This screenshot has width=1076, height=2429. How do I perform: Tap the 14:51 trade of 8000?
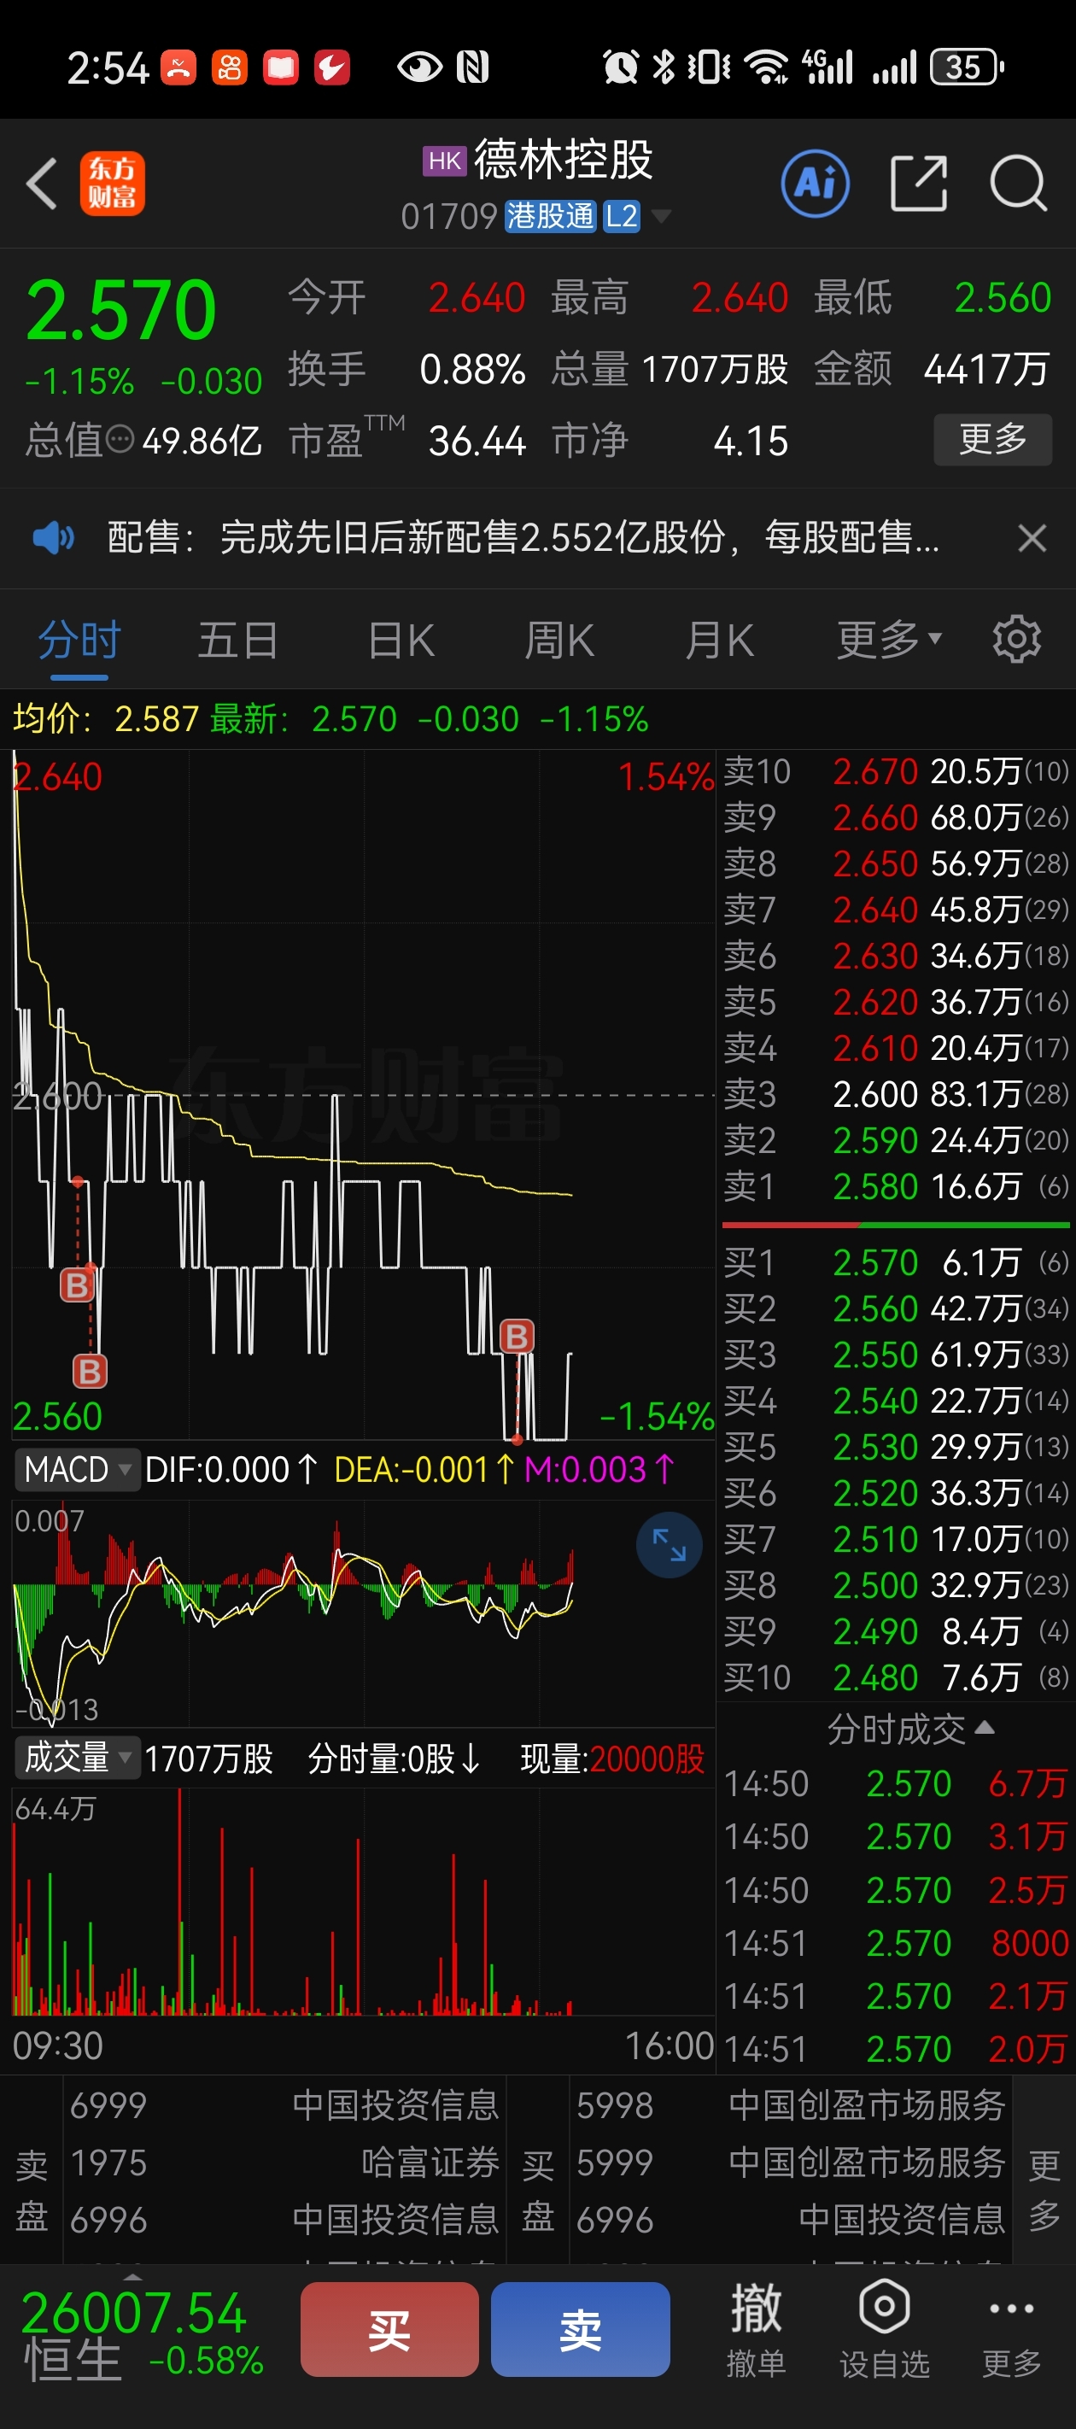[x=896, y=1942]
